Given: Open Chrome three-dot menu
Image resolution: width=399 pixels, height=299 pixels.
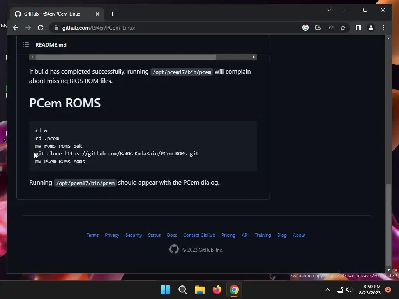Looking at the screenshot, I should pyautogui.click(x=383, y=28).
